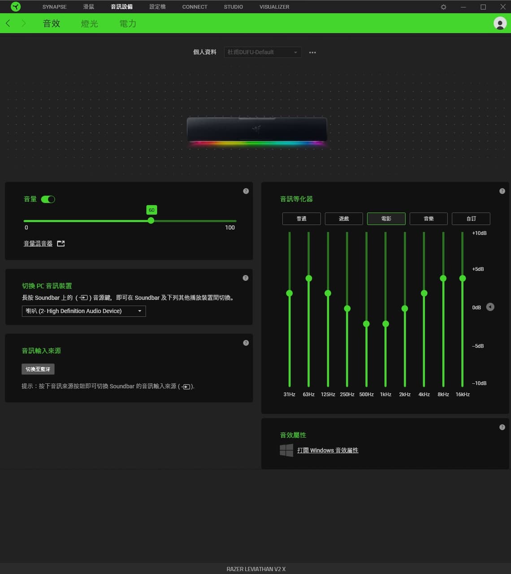This screenshot has height=574, width=511.
Task: Click 8kHz equalizer slider handle
Action: (x=443, y=278)
